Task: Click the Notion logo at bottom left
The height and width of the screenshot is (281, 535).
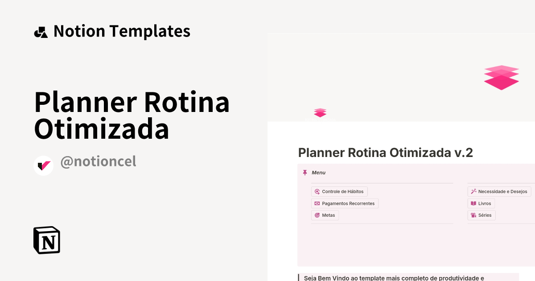Action: coord(46,240)
